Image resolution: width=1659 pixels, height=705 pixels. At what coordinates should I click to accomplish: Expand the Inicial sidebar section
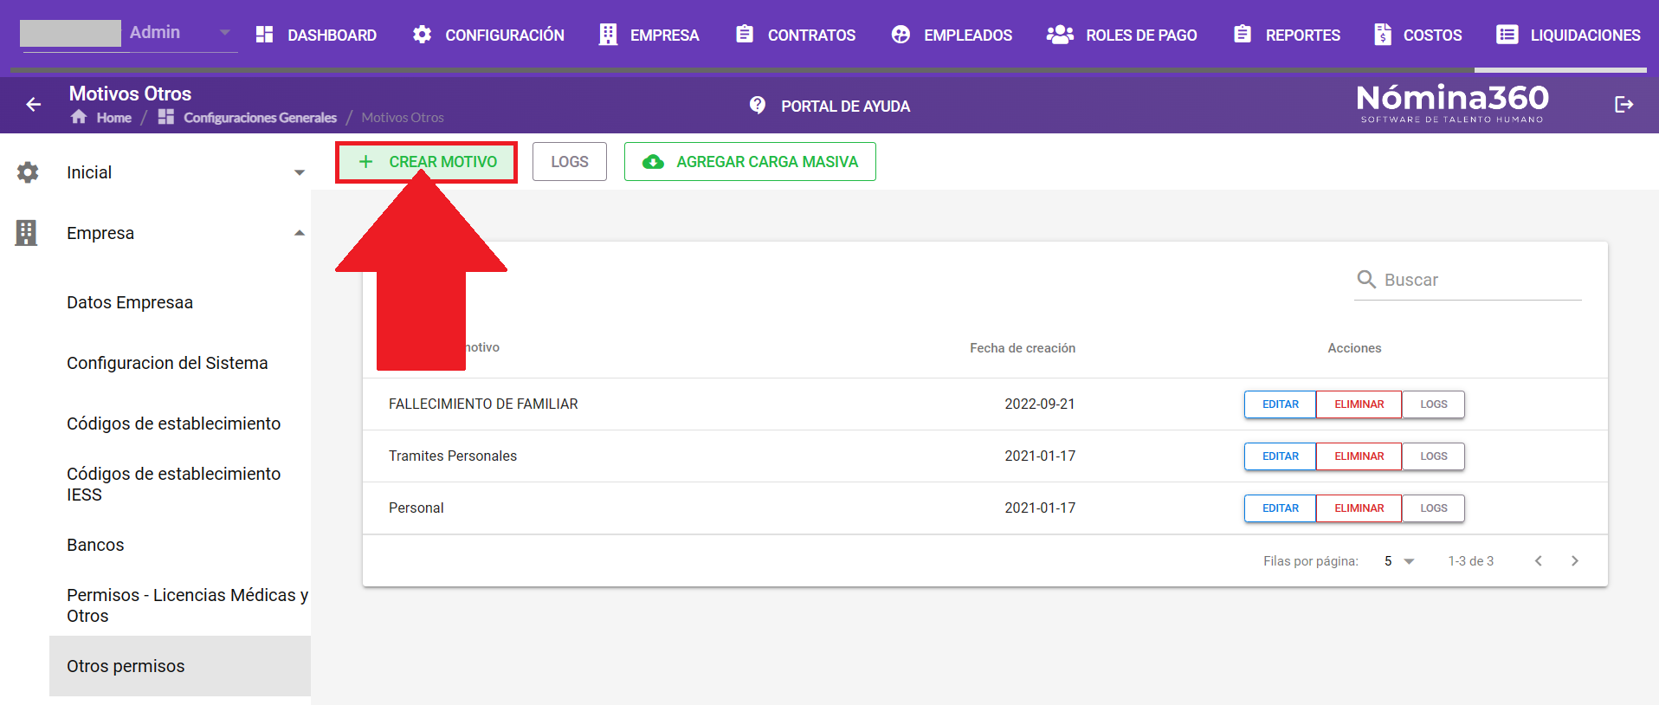click(x=300, y=172)
